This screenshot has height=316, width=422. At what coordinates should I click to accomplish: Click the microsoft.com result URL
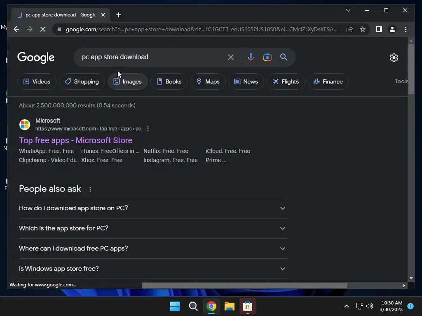click(88, 129)
